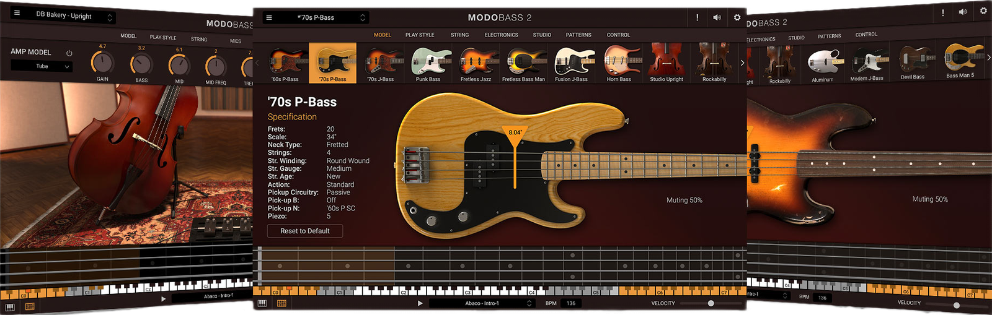Click the alert exclamation icon in center window

coord(697,17)
